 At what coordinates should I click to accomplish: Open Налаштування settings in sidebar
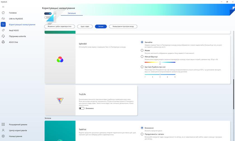pos(15,136)
